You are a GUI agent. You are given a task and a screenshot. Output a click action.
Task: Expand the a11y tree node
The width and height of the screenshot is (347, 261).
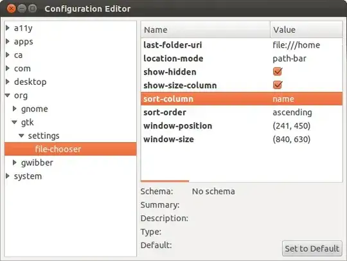[8, 28]
